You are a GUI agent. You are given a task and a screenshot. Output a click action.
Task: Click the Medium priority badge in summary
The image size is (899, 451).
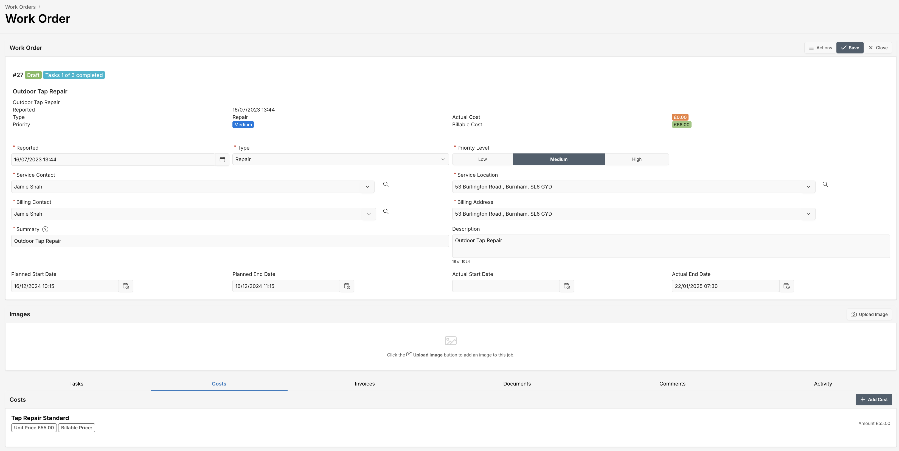243,125
